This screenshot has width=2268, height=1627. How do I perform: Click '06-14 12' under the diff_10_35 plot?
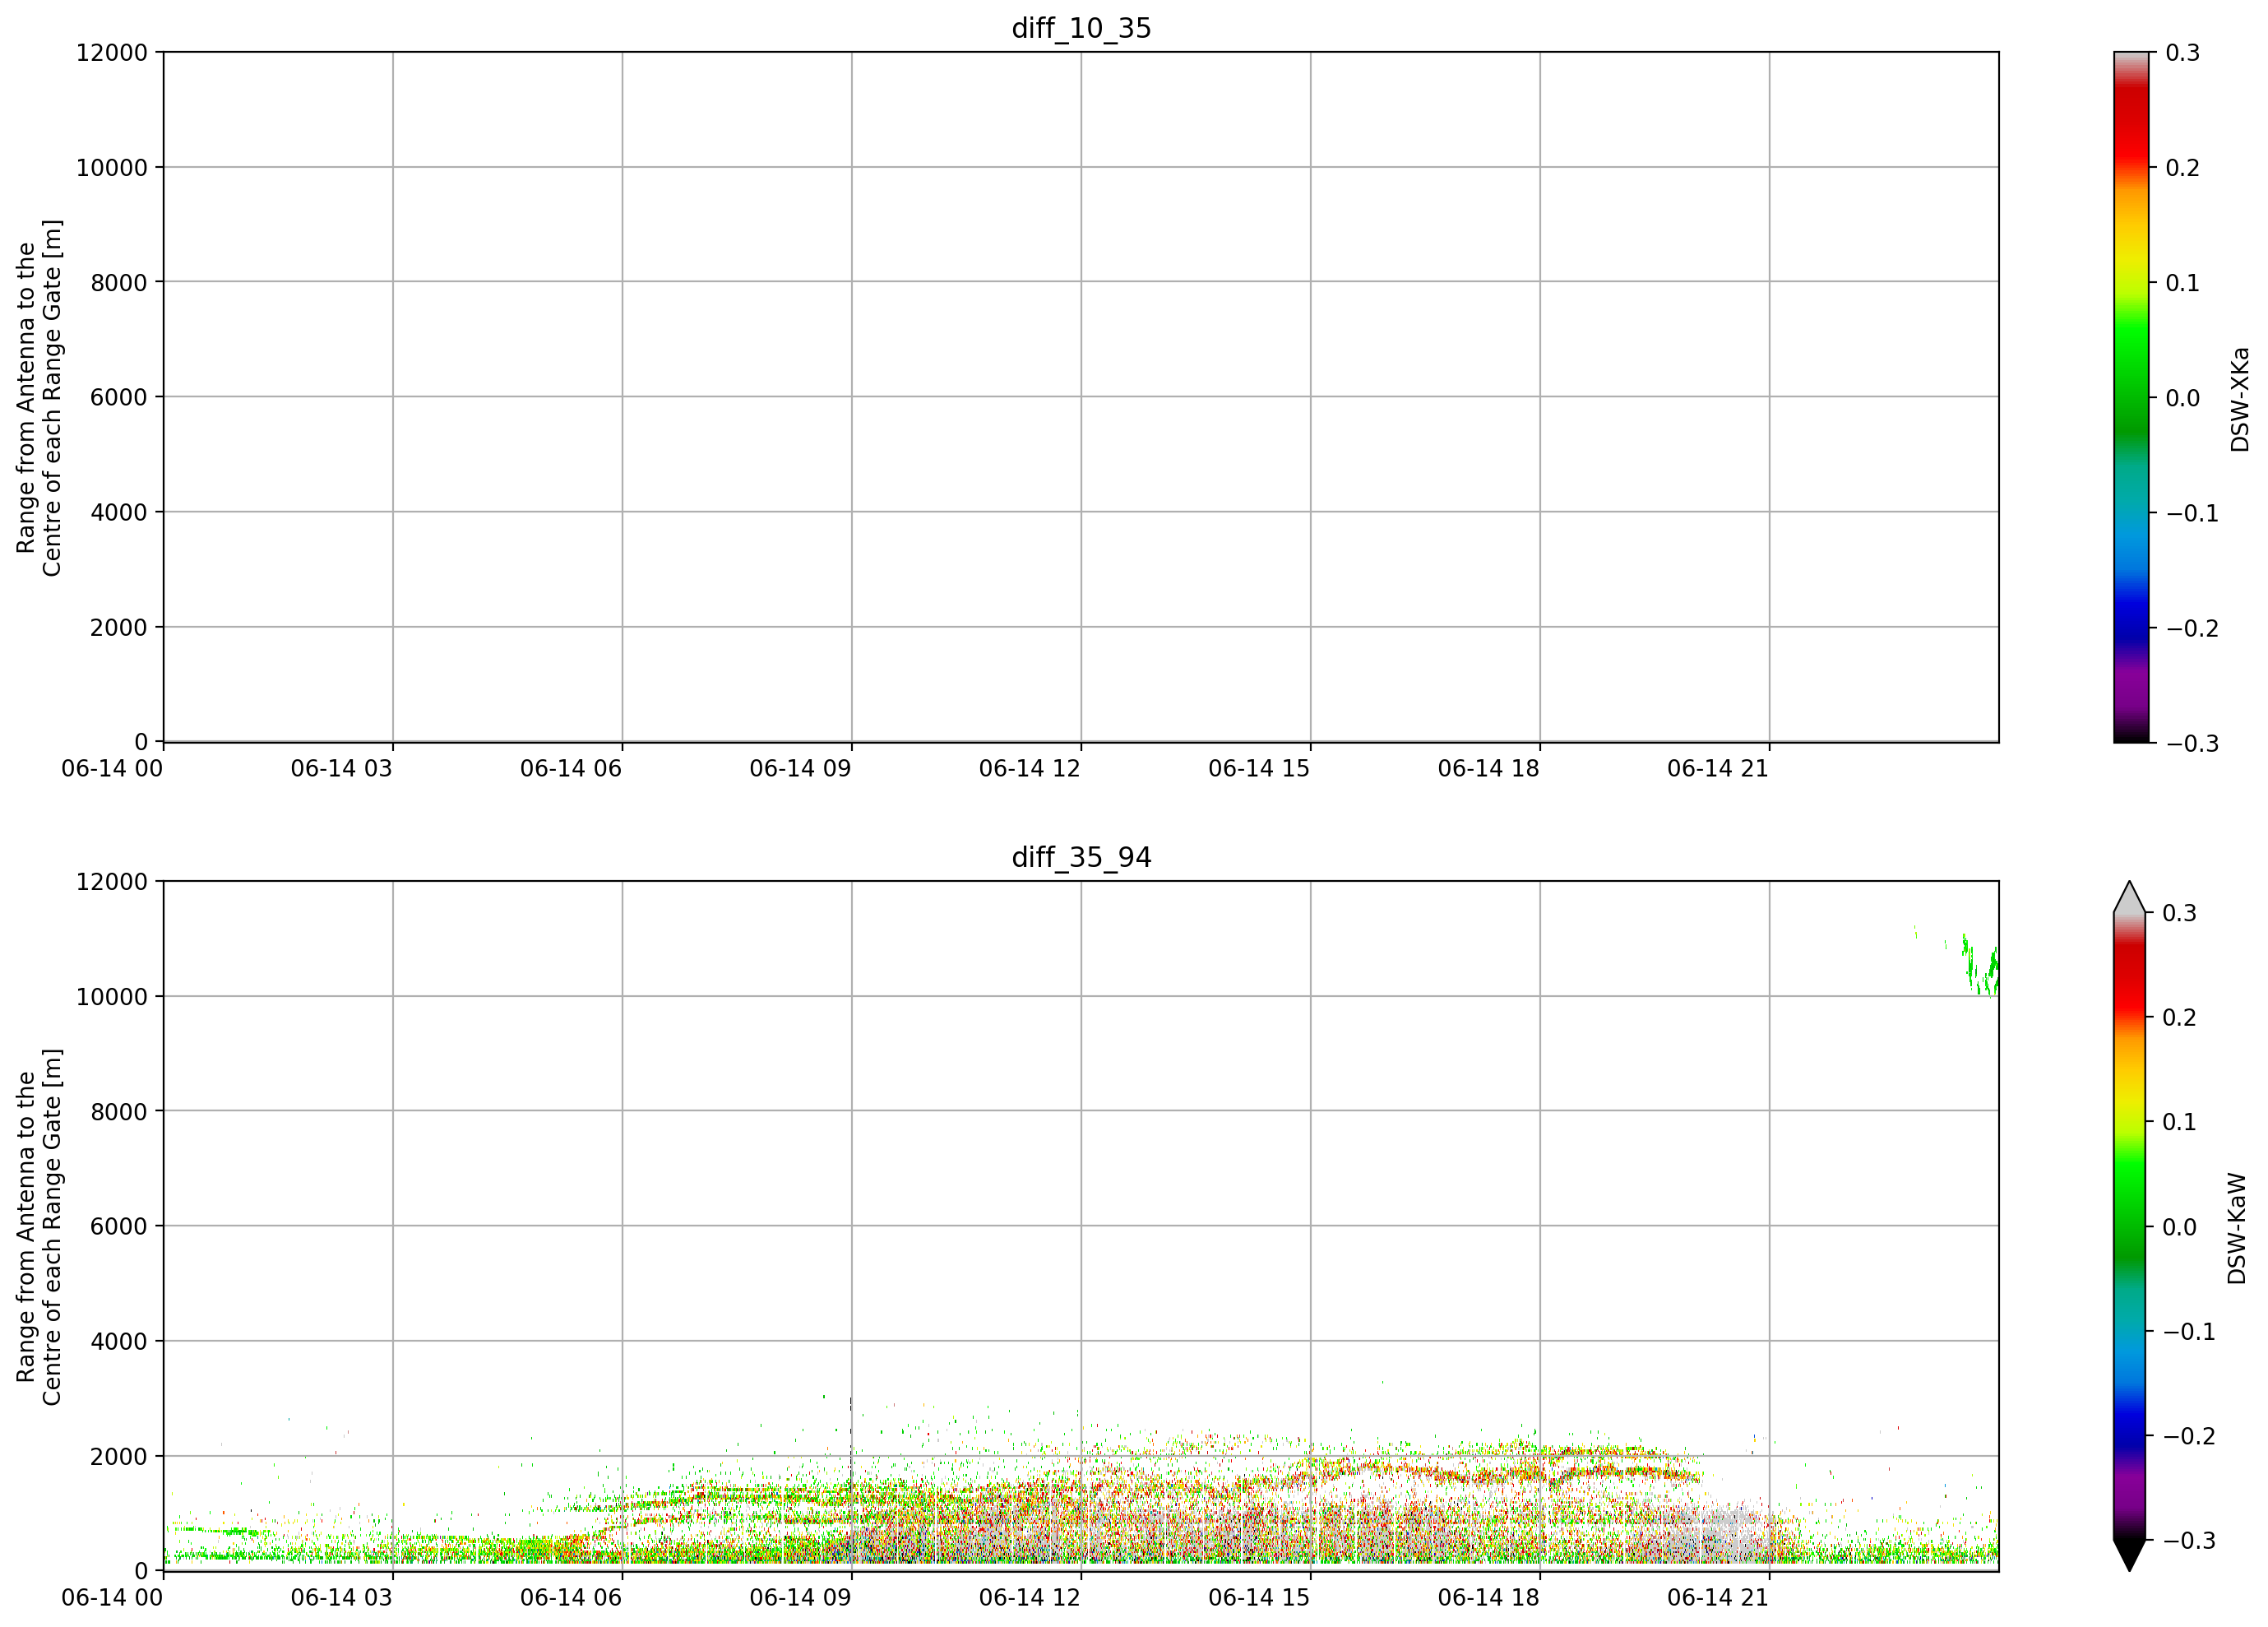(1030, 769)
